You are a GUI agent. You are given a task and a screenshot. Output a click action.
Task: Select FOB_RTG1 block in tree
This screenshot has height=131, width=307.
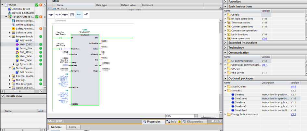click(25, 52)
